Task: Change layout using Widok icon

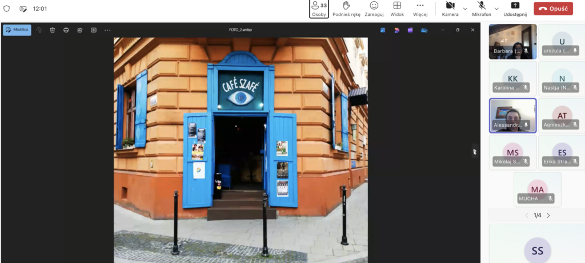Action: pos(397,9)
